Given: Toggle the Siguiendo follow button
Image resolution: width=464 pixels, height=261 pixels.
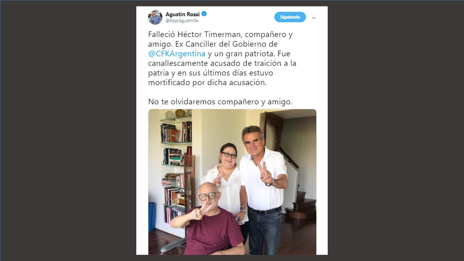Looking at the screenshot, I should 290,17.
